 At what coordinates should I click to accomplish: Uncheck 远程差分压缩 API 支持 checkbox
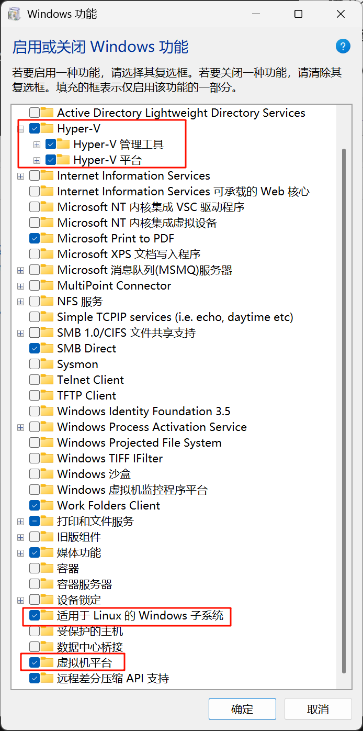tap(35, 678)
